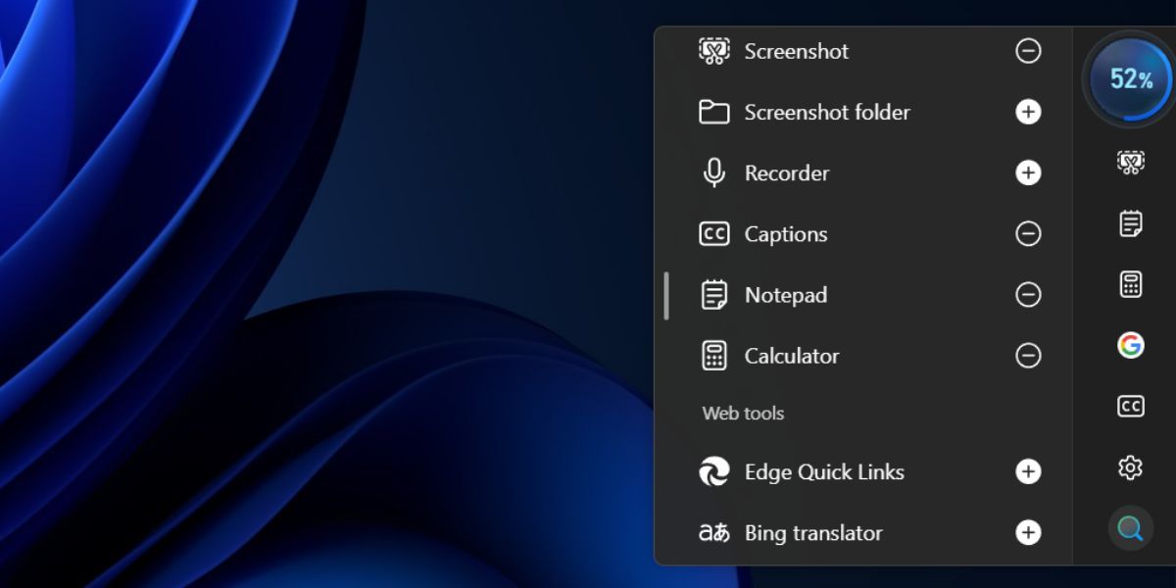Disable Screenshot with the minus toggle
This screenshot has width=1176, height=588.
click(1027, 51)
